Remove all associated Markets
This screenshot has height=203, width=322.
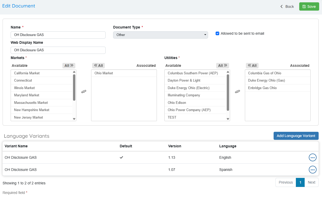98,66
